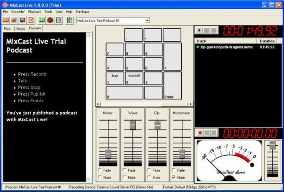Click the red circular toolbar icon
The height and width of the screenshot is (192, 284).
click(50, 20)
